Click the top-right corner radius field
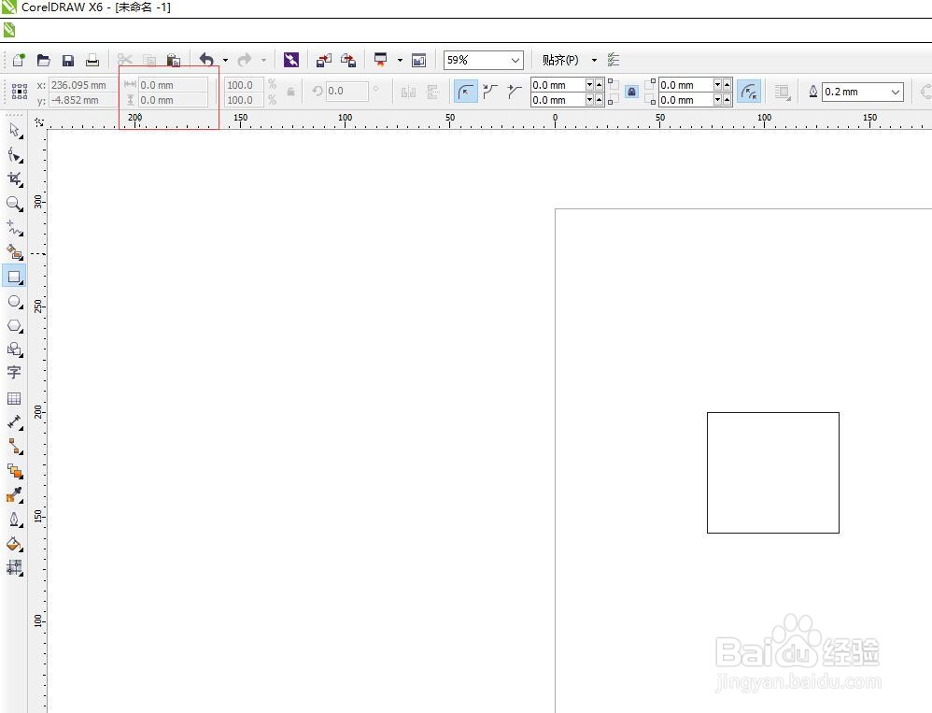Viewport: 932px width, 713px height. pos(685,85)
